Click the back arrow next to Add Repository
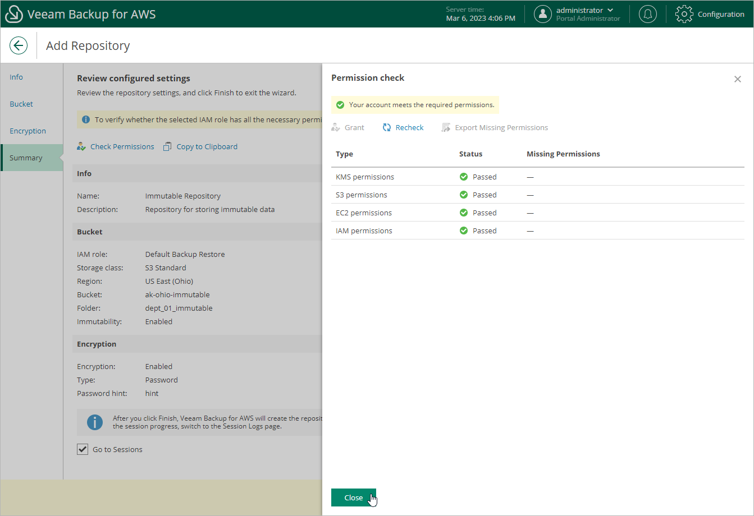Viewport: 754px width, 516px height. tap(19, 45)
